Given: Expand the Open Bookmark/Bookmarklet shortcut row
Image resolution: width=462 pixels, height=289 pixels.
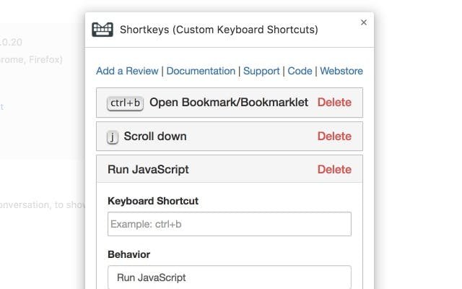Looking at the screenshot, I should [229, 103].
